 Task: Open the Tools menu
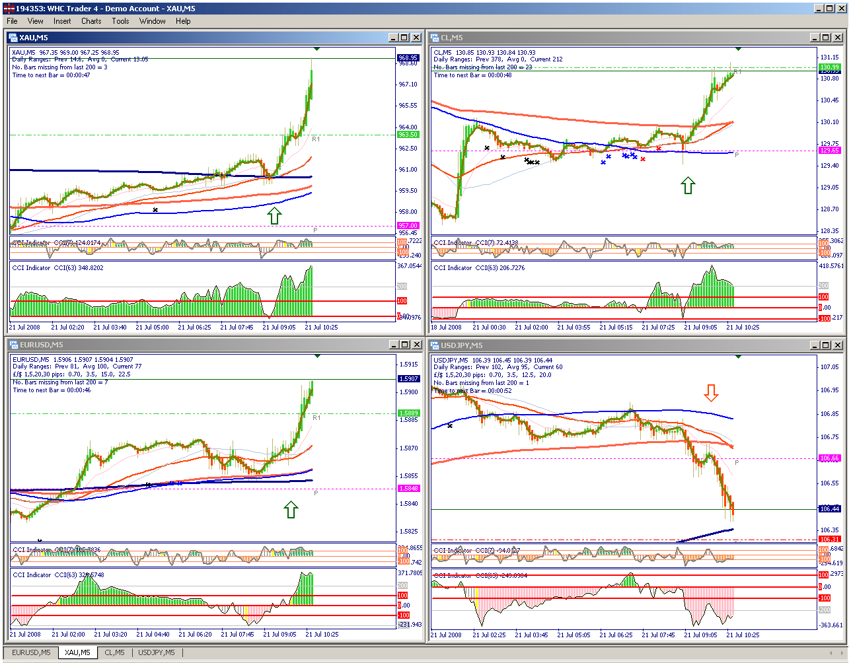tap(121, 21)
